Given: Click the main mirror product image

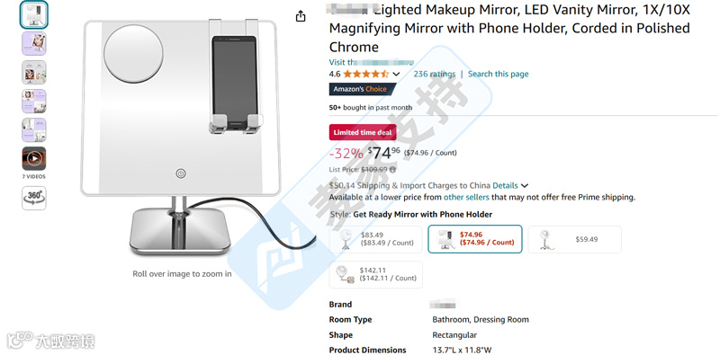Looking at the screenshot, I should [x=180, y=138].
